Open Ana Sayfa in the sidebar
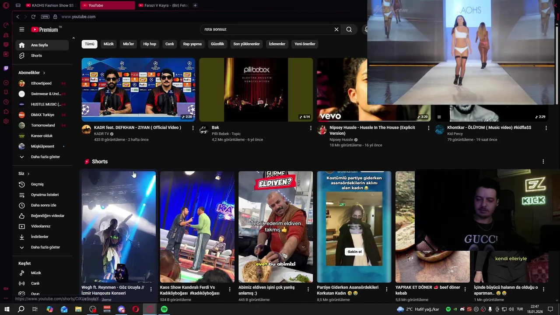Viewport: 560px width, 315px height. 42,45
